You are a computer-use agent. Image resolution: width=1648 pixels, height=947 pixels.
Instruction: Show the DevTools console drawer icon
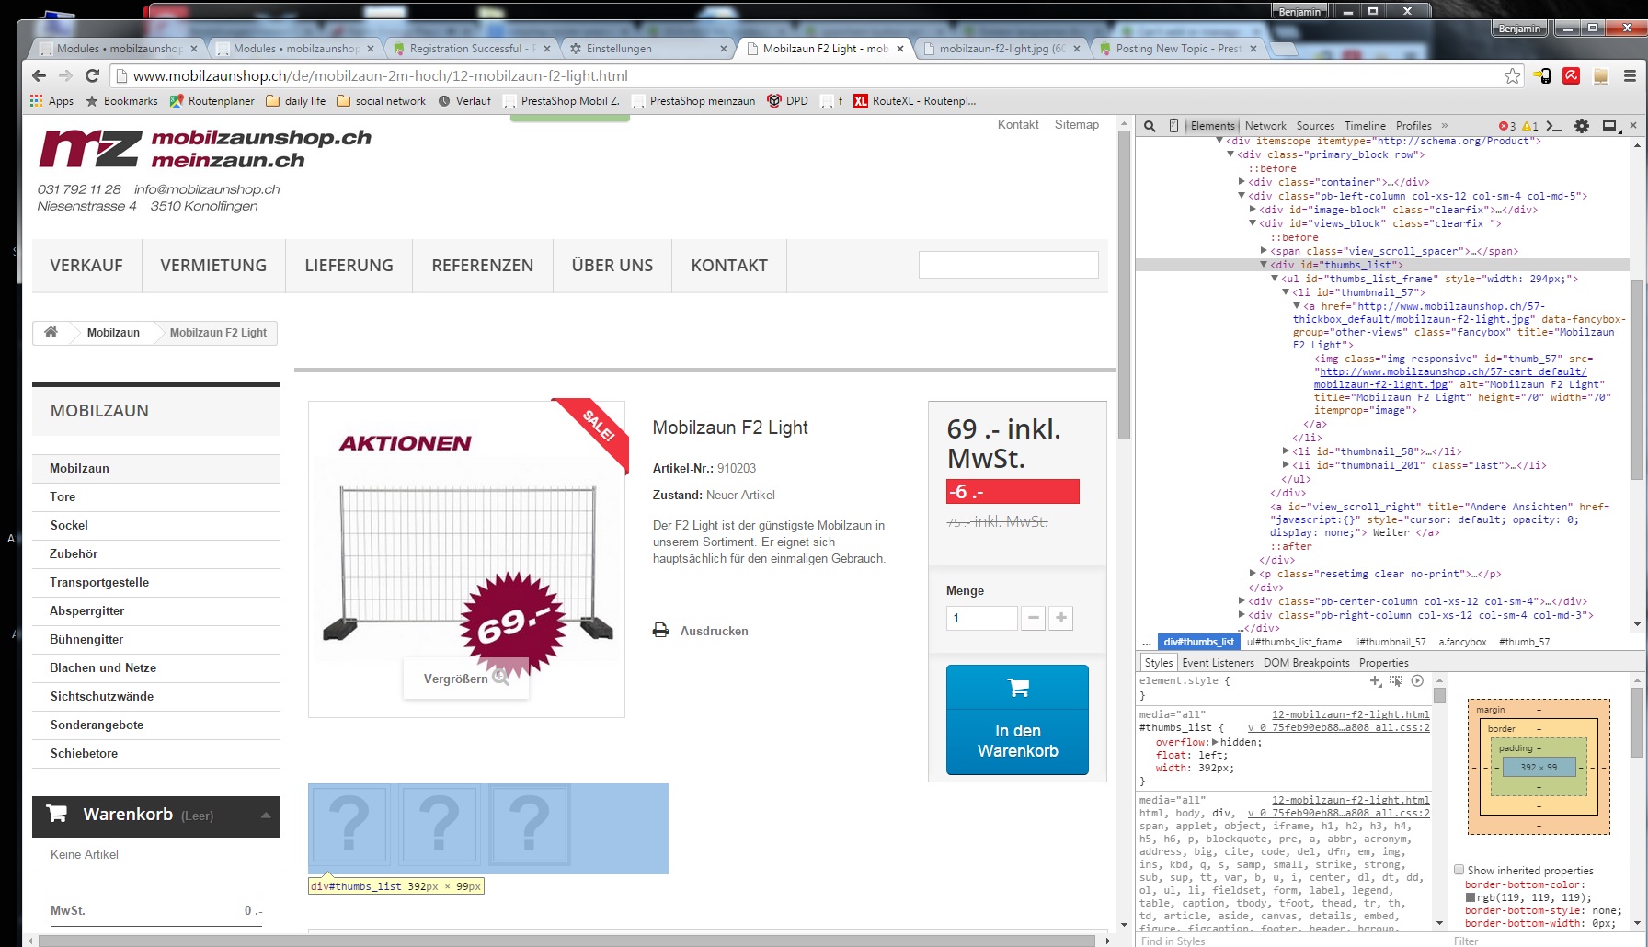[1554, 126]
